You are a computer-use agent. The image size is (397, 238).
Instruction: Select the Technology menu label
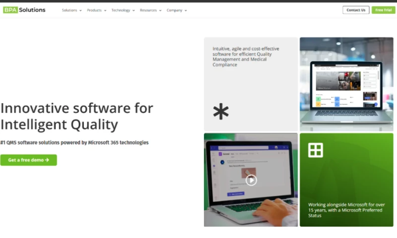click(x=121, y=10)
